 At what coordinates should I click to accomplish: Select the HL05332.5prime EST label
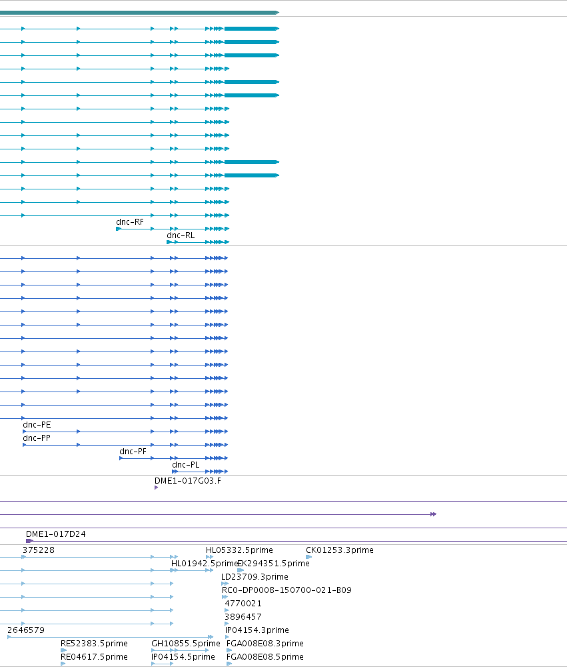(x=239, y=550)
